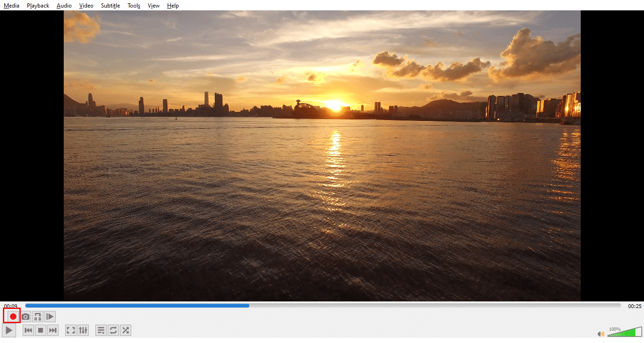Click the blue seek bar progress

[137, 306]
